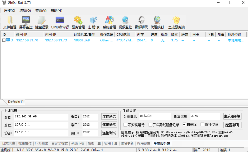This screenshot has width=248, height=152.
Task: Start 视频监控 video monitoring
Action: pyautogui.click(x=125, y=22)
